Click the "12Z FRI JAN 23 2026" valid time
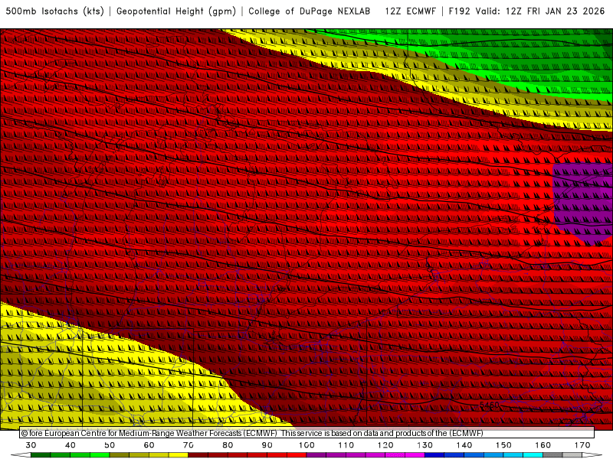Viewport: 613px width, 459px height. point(555,11)
